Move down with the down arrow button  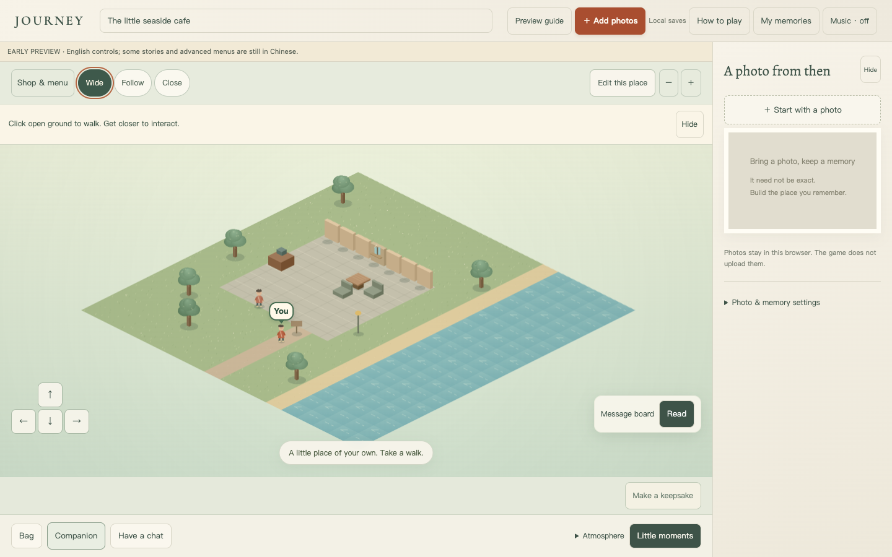(50, 421)
